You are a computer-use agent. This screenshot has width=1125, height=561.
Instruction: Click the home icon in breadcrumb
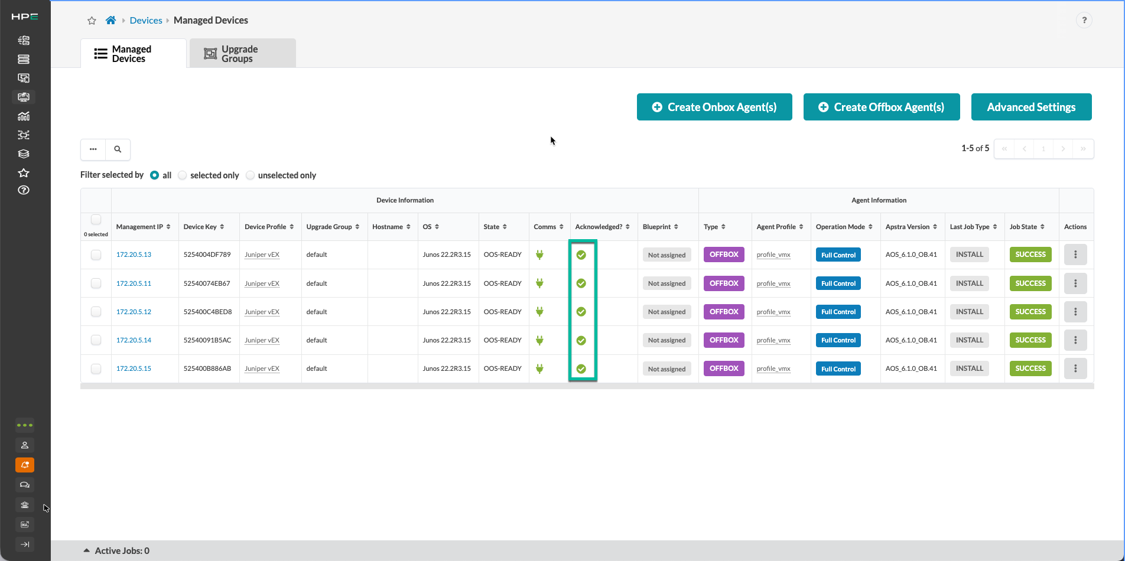[x=110, y=20]
